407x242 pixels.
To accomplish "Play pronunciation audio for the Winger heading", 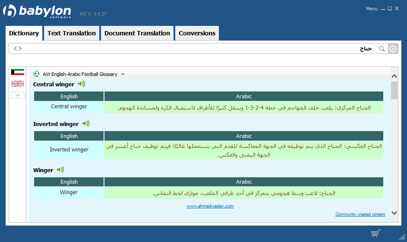I will pyautogui.click(x=60, y=170).
